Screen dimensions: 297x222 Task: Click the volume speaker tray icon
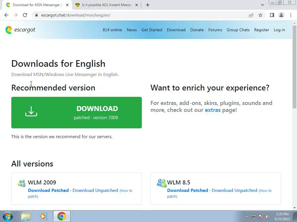click(268, 217)
